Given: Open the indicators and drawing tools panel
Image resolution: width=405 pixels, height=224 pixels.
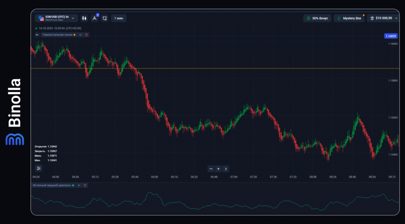Looking at the screenshot, I should click(x=95, y=18).
